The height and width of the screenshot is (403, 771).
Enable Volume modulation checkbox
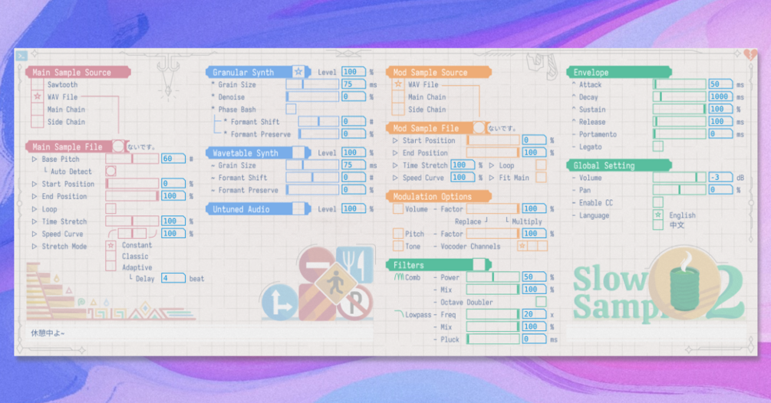tap(398, 208)
